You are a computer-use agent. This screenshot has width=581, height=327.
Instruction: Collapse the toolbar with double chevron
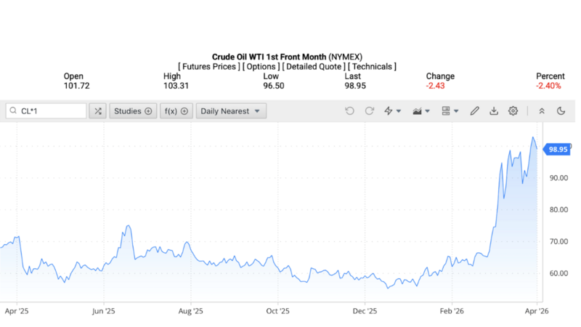coord(541,111)
